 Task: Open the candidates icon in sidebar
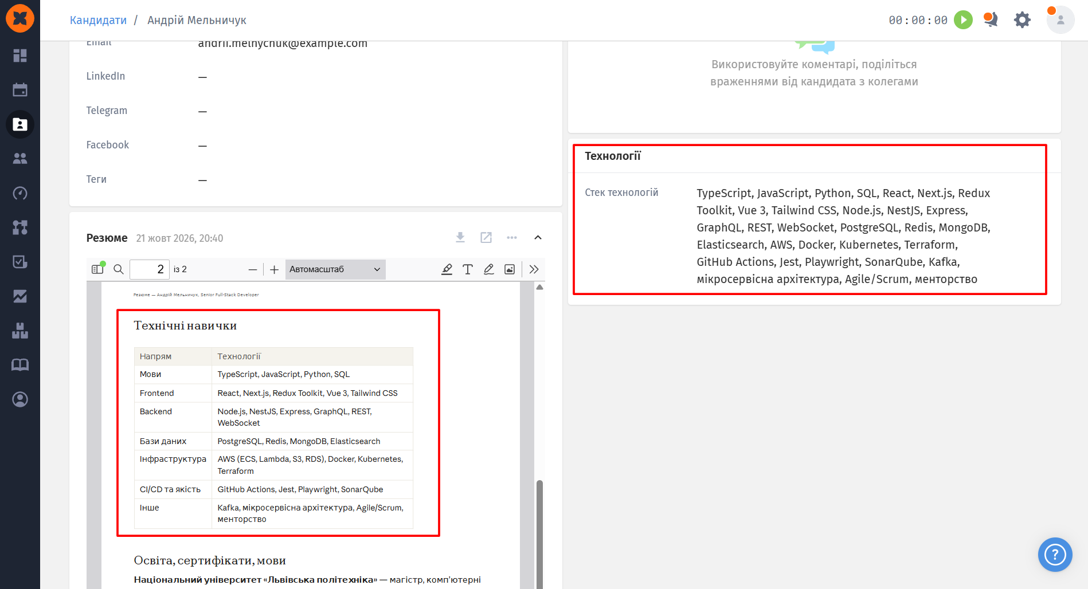20,124
